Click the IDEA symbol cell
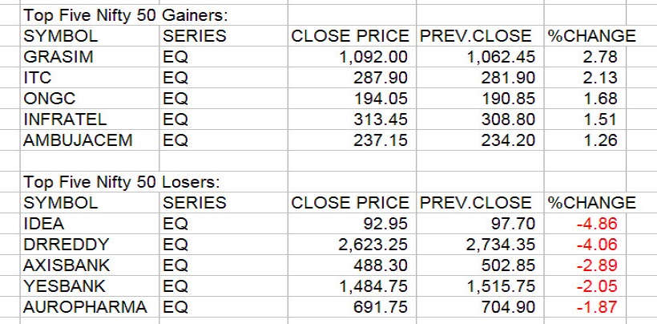 point(43,224)
